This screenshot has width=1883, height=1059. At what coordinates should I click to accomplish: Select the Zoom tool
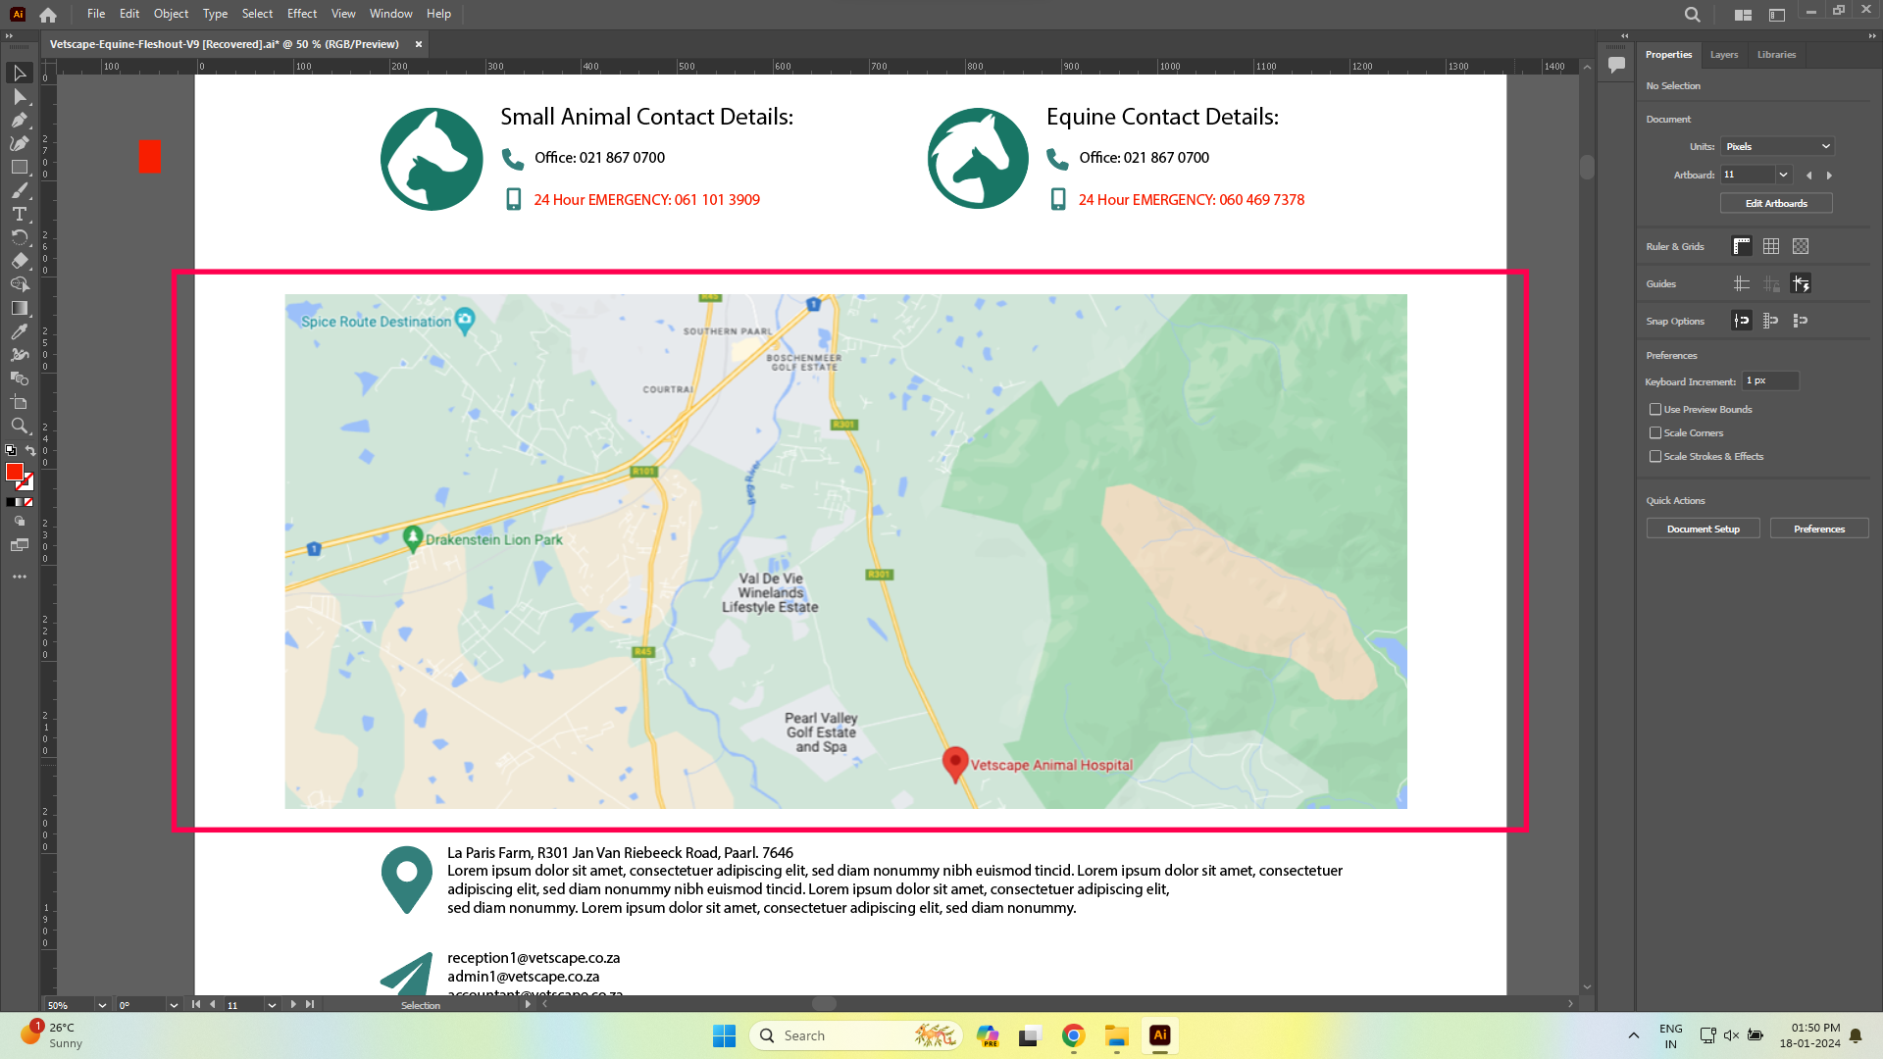pyautogui.click(x=19, y=426)
